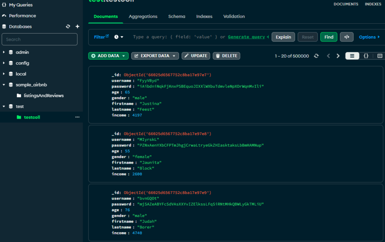Open the Indexes tab
Screen dimensions: 385x242
tap(204, 17)
